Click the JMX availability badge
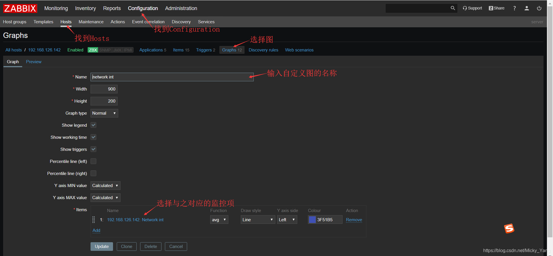 (x=117, y=50)
